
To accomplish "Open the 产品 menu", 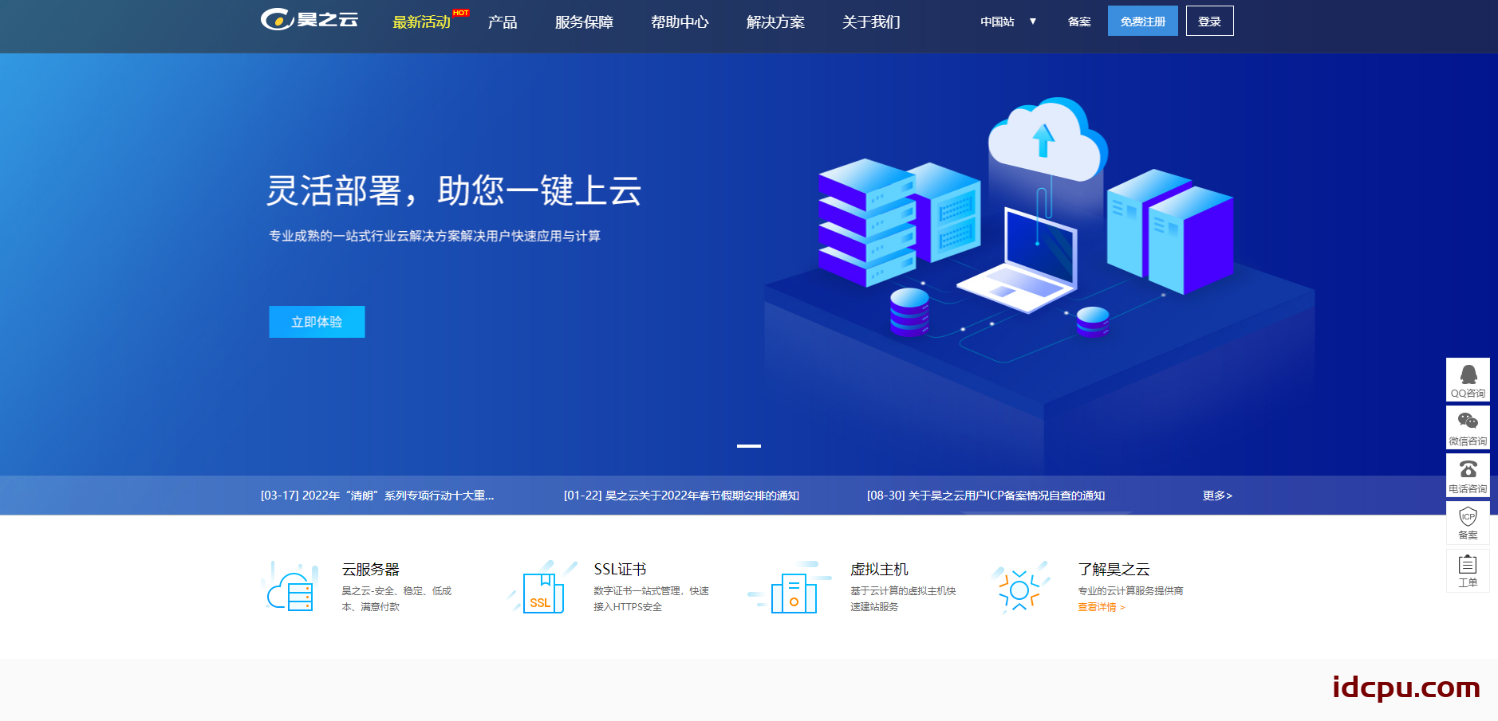I will click(x=503, y=22).
